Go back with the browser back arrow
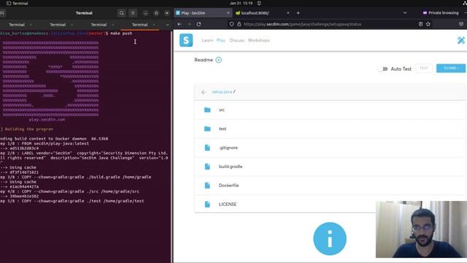This screenshot has width=467, height=263. coord(180,24)
